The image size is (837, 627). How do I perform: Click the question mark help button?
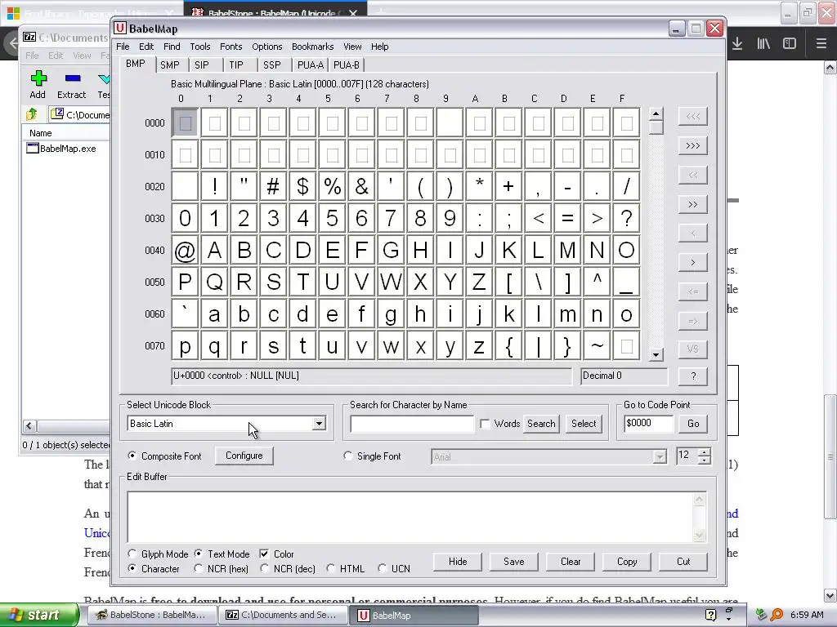pyautogui.click(x=692, y=376)
